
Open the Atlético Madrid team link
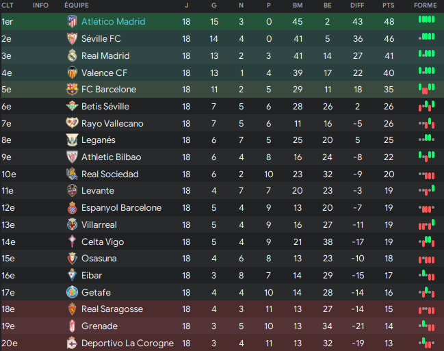(x=113, y=22)
